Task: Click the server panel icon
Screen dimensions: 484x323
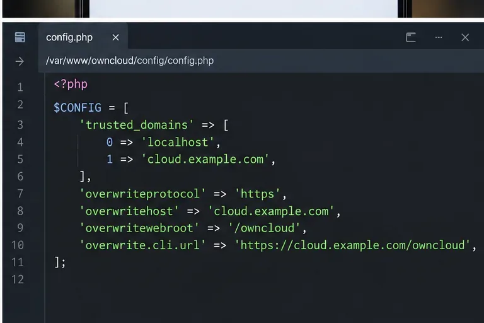Action: click(x=20, y=37)
